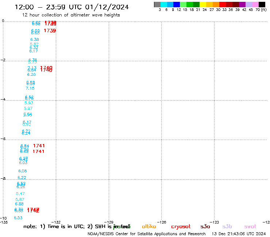Screen dimensions: 270x237
Task: Select the -4 latitude axis label
Action: (x=3, y=99)
